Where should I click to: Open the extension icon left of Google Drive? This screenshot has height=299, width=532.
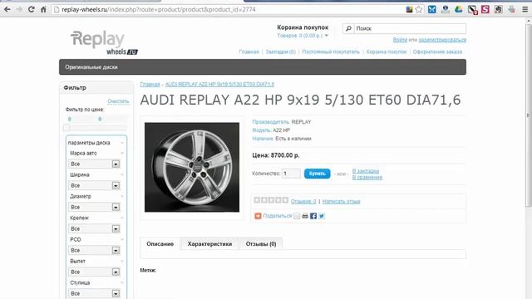click(x=446, y=9)
